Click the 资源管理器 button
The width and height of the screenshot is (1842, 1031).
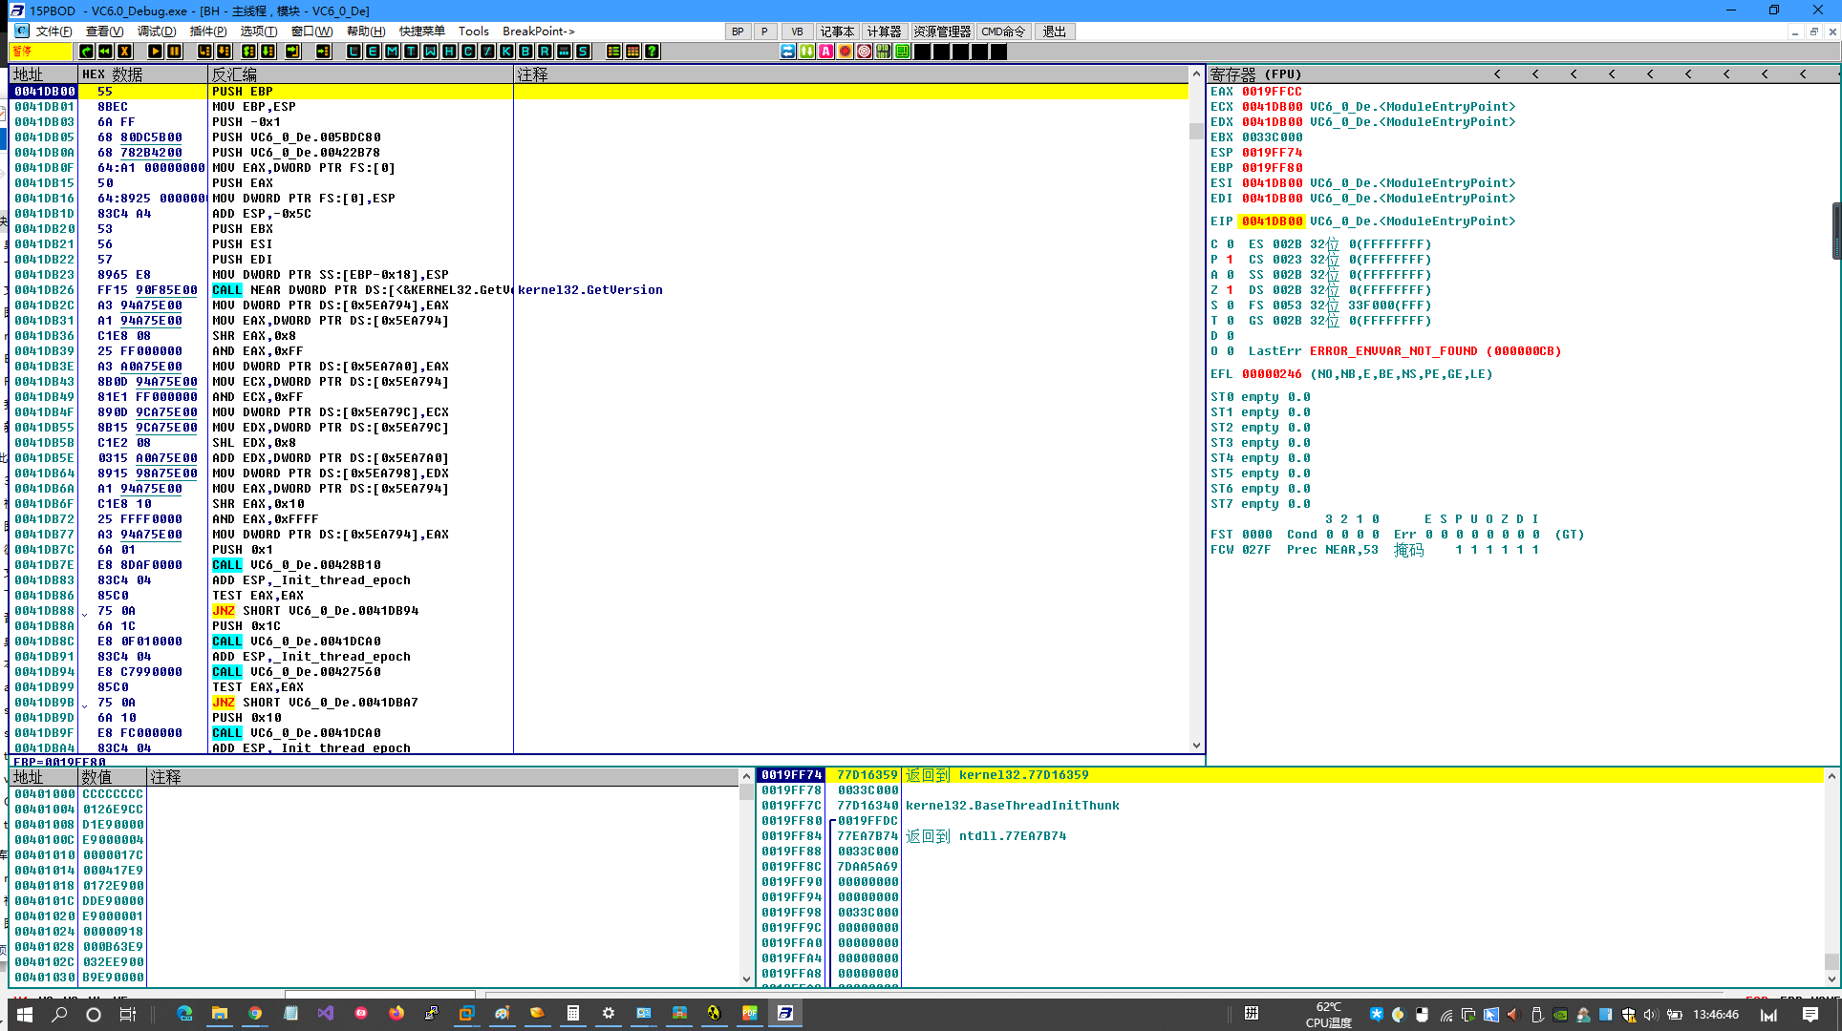point(942,32)
